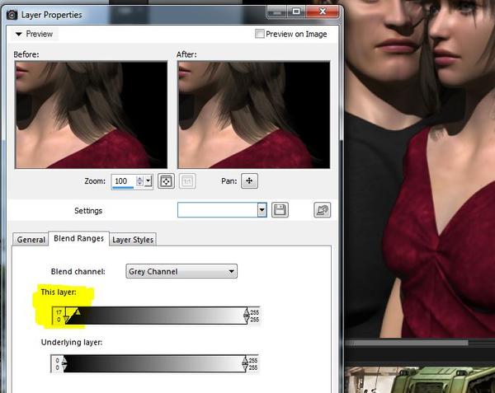This screenshot has height=393, width=495.
Task: Click the Reset to default icon
Action: click(x=323, y=210)
